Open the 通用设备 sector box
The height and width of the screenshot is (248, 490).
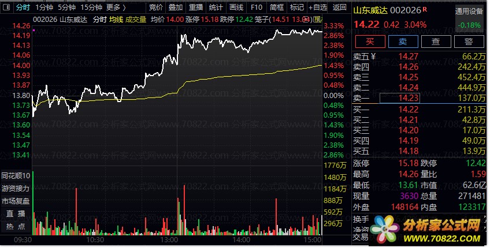tap(469, 18)
